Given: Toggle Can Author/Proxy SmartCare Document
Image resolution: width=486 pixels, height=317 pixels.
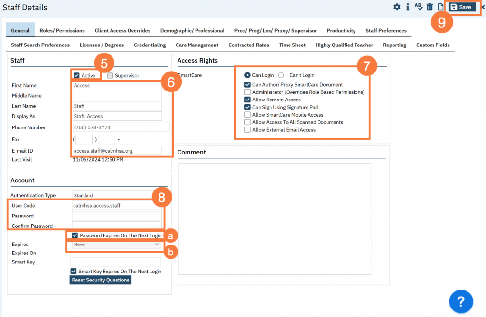Looking at the screenshot, I should 247,84.
